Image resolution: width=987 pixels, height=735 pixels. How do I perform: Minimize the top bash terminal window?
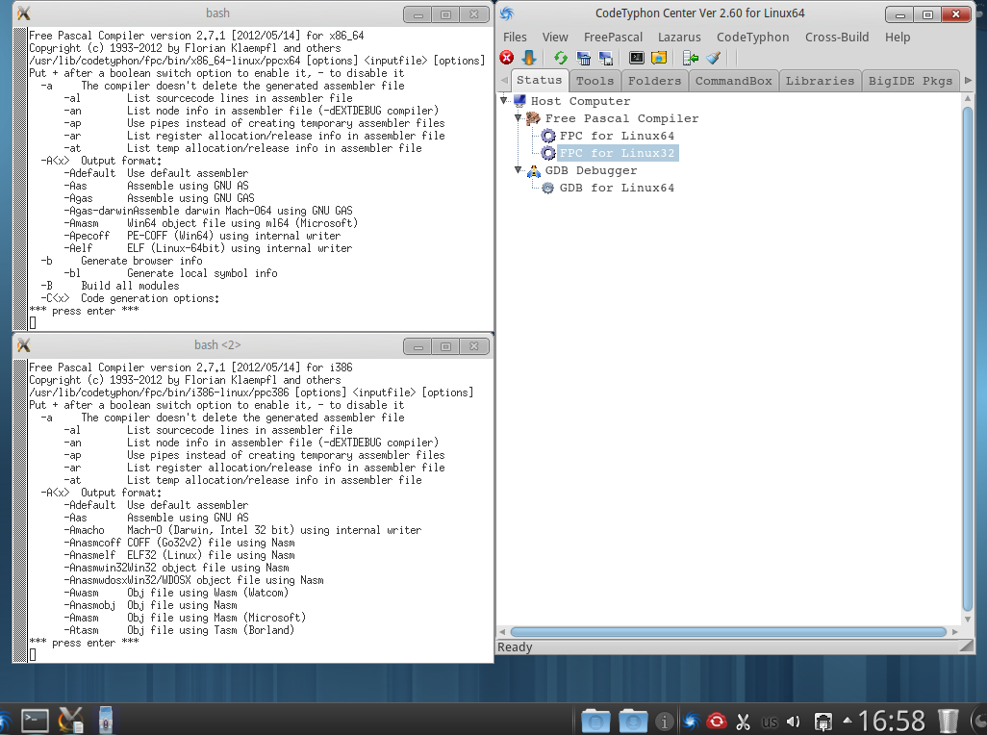[418, 14]
